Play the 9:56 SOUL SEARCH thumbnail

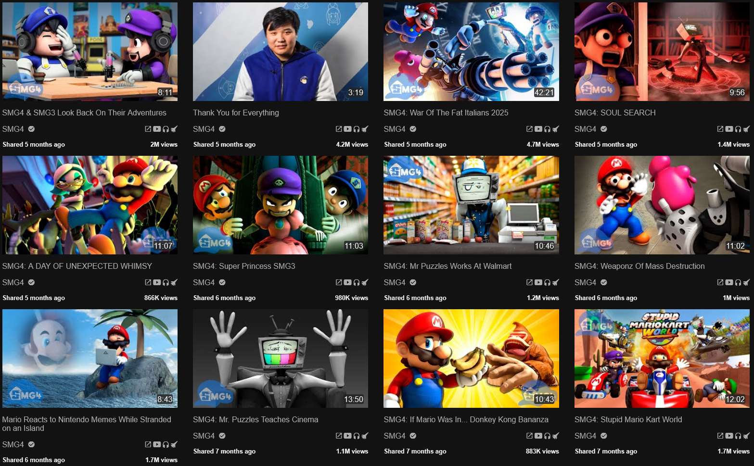click(x=662, y=51)
